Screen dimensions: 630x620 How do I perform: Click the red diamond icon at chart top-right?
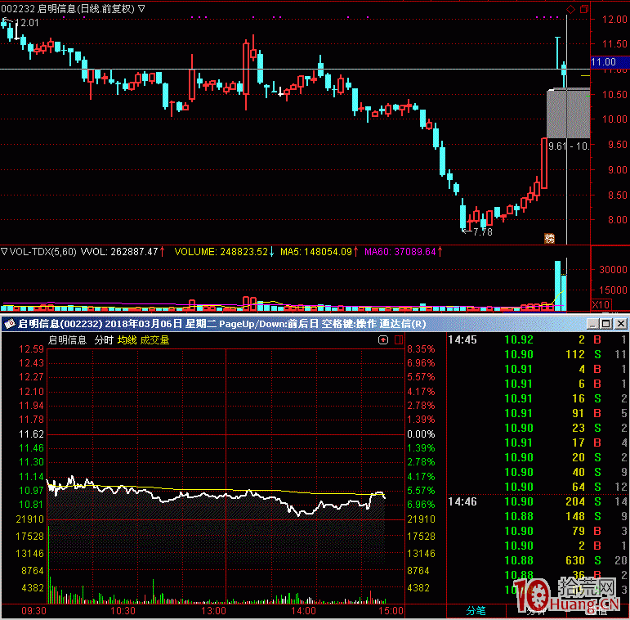(570, 9)
